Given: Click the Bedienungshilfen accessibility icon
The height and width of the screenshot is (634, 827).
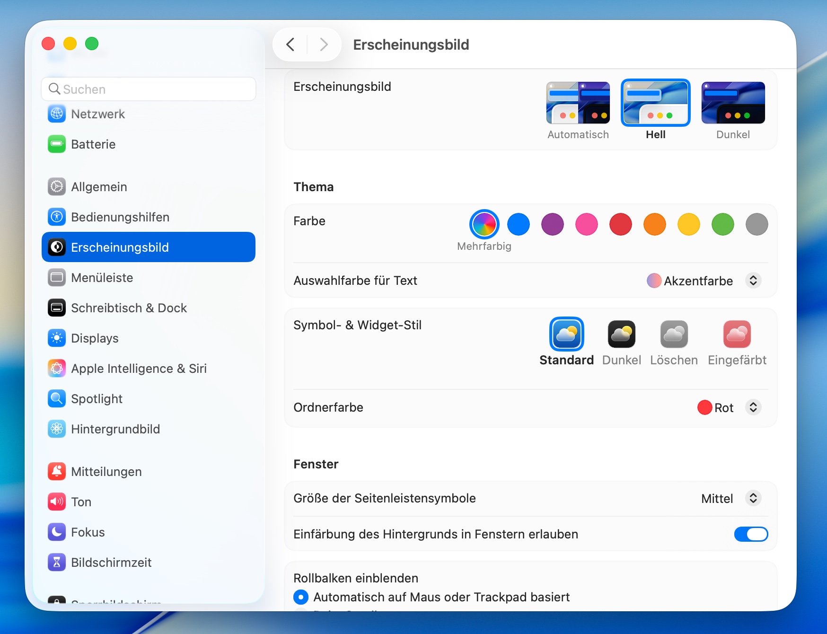Looking at the screenshot, I should [x=57, y=217].
